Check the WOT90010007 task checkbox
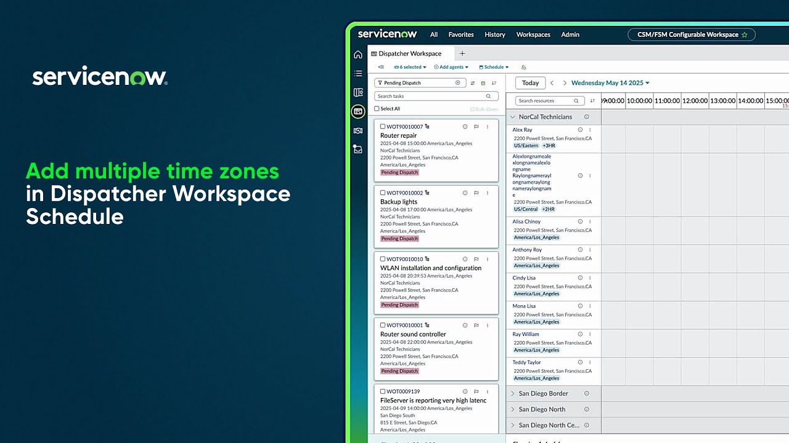The image size is (789, 443). tap(383, 126)
